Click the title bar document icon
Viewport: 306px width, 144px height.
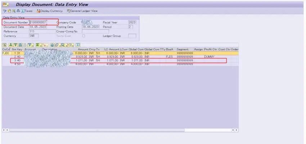[5, 4]
